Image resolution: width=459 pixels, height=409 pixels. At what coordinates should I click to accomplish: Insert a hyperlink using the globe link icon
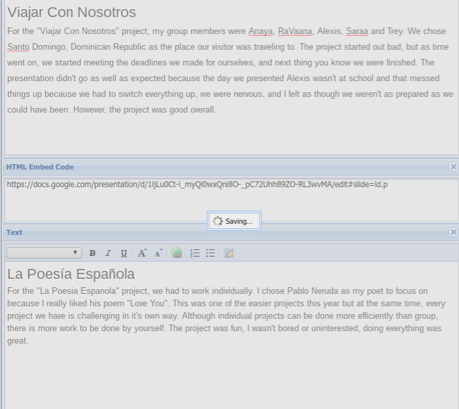(177, 253)
